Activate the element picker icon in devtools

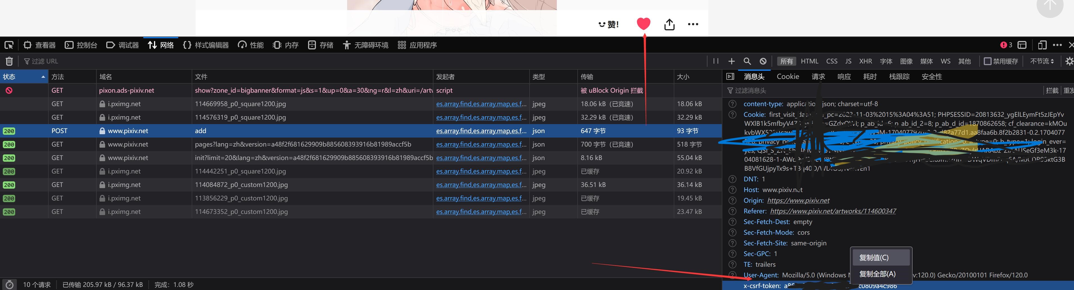pyautogui.click(x=9, y=45)
